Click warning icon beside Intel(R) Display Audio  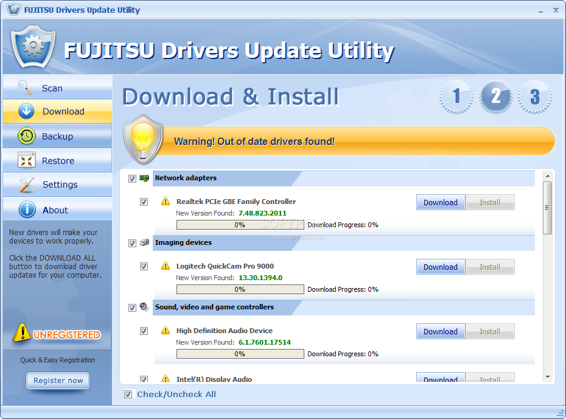[166, 378]
